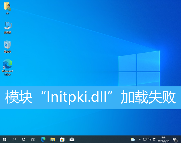This screenshot has width=181, height=143.
Task: Select the Microsoft Edge desktop shortcut
Action: pos(7,67)
